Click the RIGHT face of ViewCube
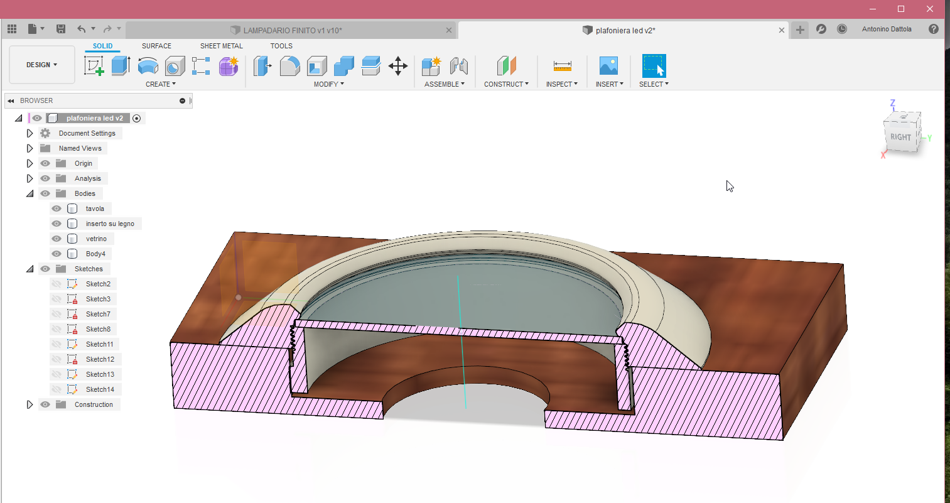 [900, 137]
